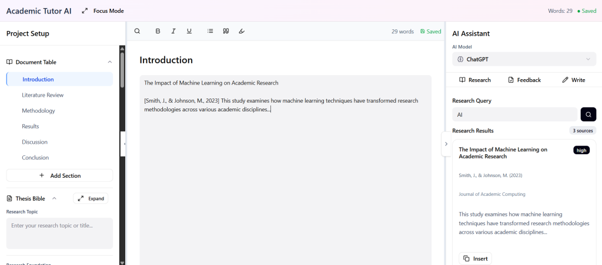602x265 pixels.
Task: Run the research query search button
Action: (x=588, y=114)
